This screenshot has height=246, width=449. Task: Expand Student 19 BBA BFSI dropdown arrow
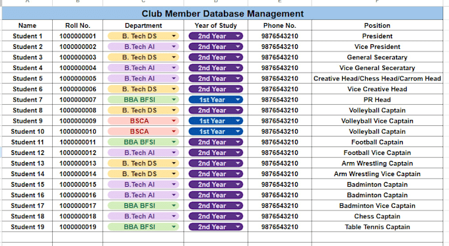174,227
